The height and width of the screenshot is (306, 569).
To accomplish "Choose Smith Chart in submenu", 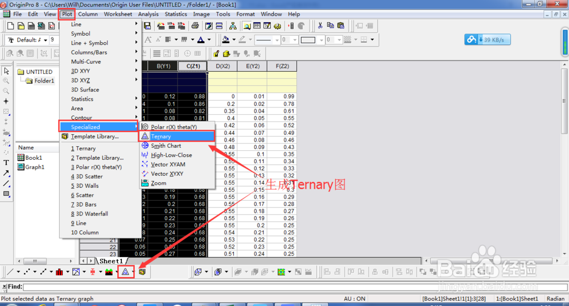I will (178, 146).
